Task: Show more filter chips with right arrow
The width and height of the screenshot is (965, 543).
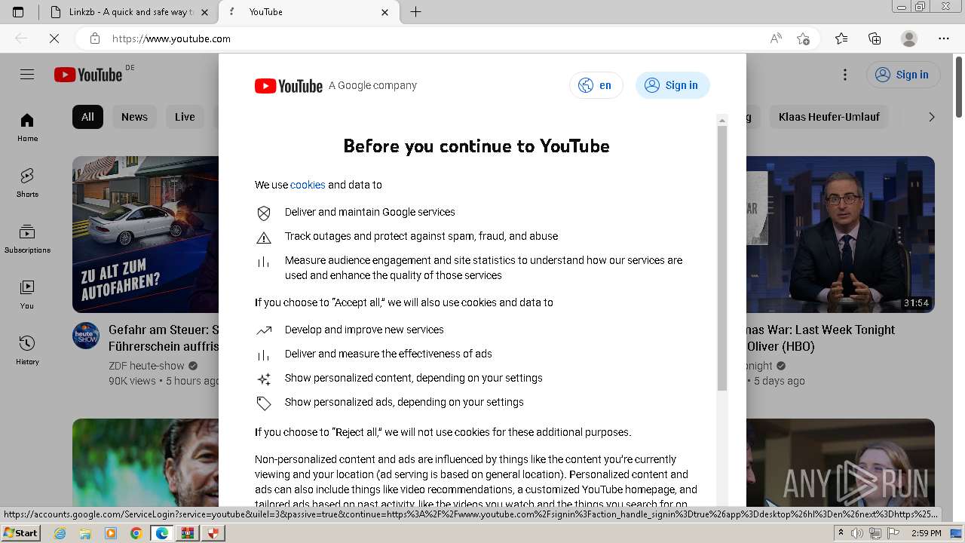Action: click(932, 117)
